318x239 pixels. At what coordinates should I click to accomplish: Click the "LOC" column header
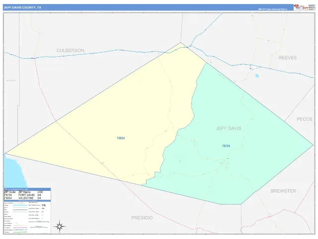point(40,192)
